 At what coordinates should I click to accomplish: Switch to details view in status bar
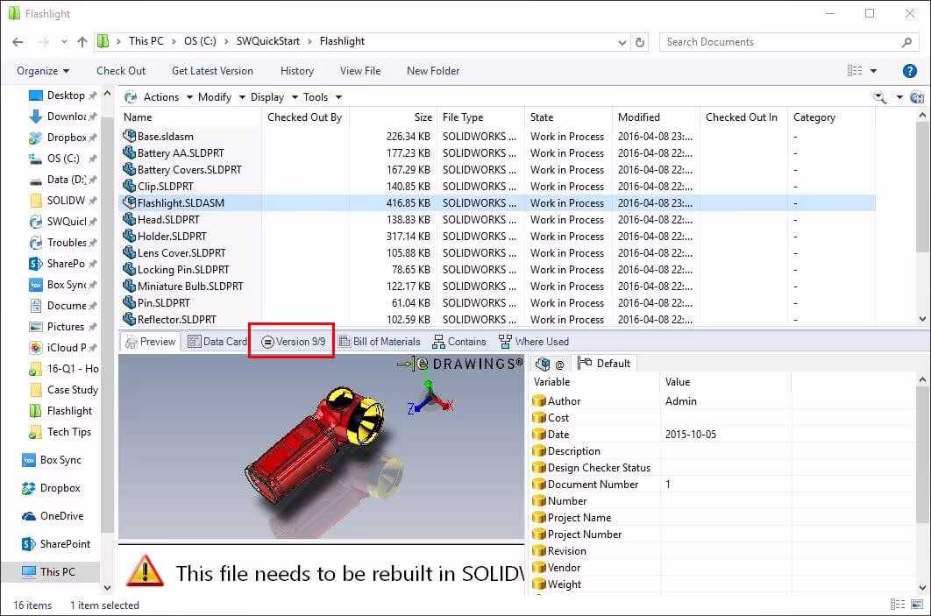pyautogui.click(x=897, y=605)
